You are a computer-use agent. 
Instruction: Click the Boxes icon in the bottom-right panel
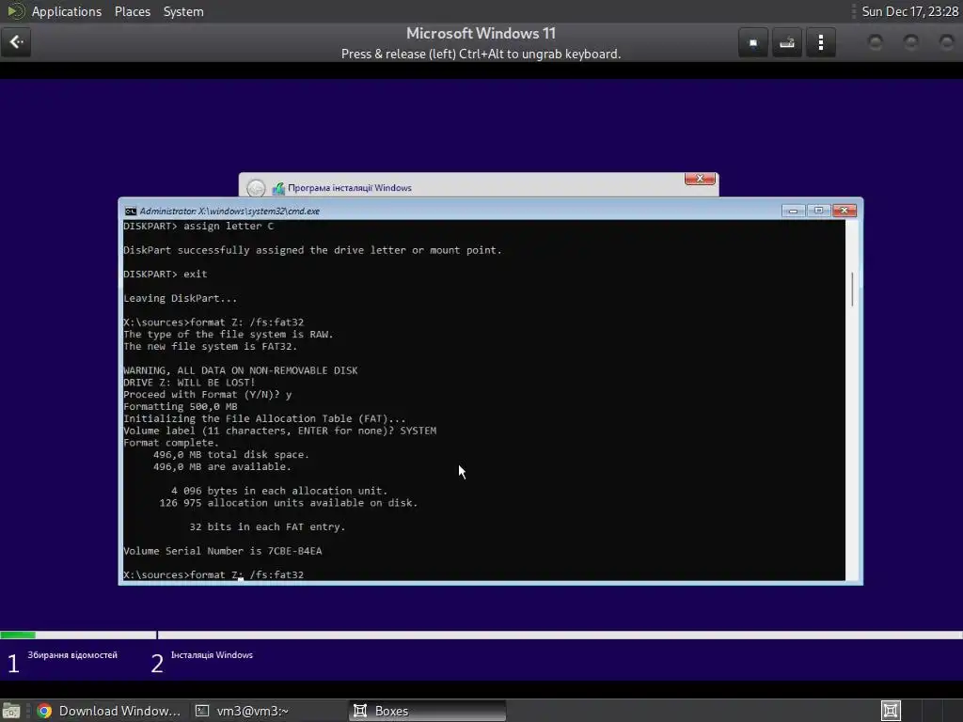tap(891, 711)
